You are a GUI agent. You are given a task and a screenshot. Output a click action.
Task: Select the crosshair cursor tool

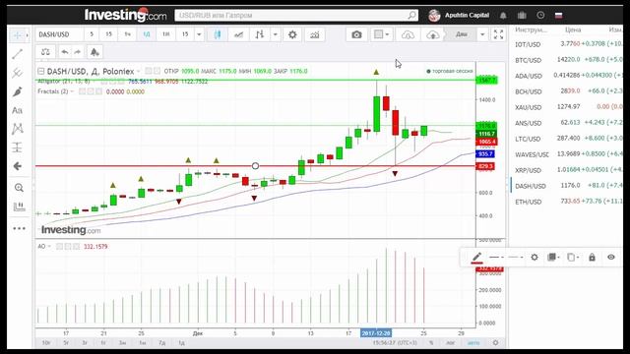(17, 35)
